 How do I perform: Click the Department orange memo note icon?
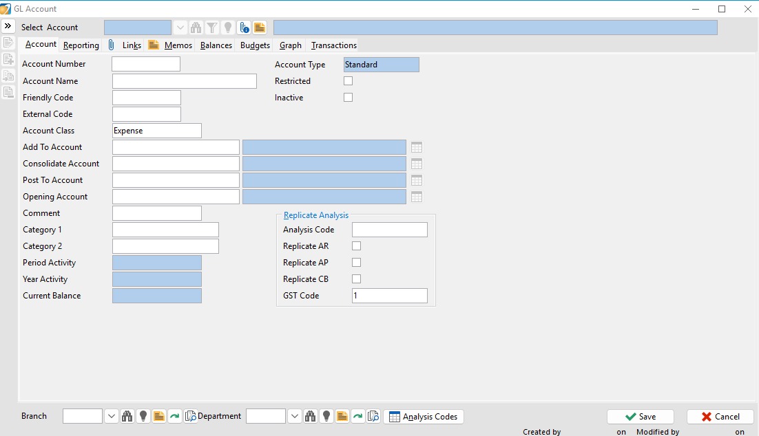pyautogui.click(x=342, y=416)
